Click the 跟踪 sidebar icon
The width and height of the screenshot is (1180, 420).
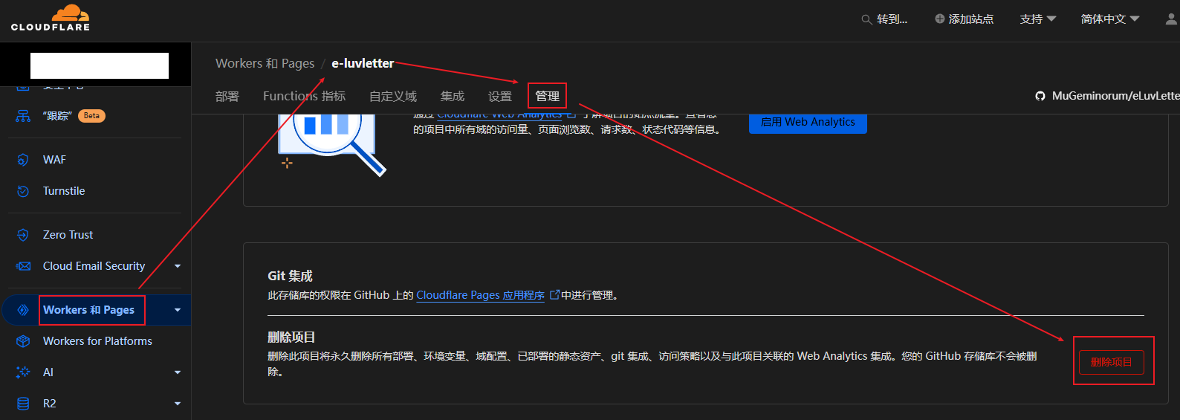click(x=23, y=116)
